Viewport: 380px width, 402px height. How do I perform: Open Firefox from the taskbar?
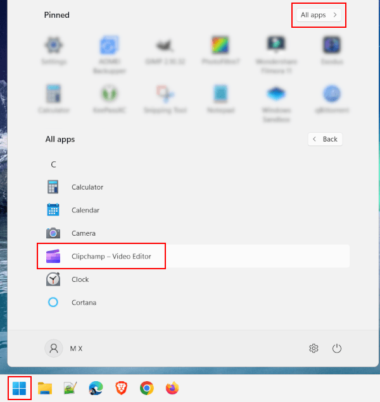[172, 388]
